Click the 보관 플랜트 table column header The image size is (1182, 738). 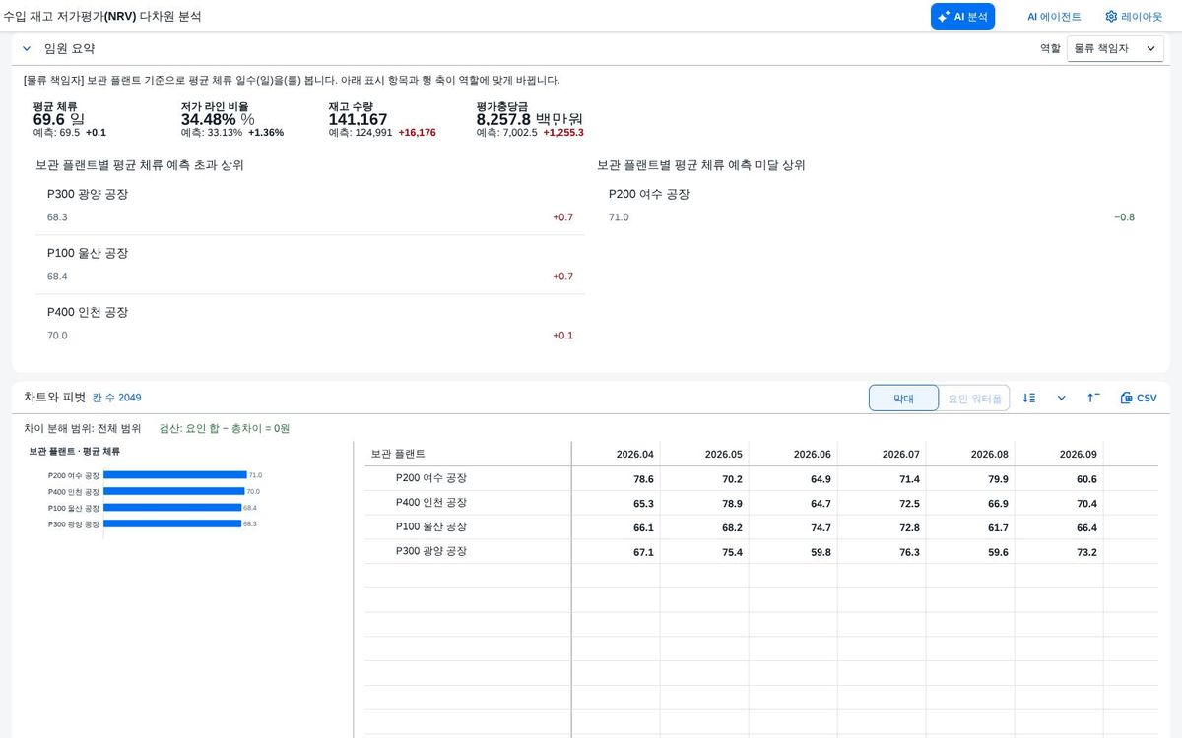coord(468,454)
